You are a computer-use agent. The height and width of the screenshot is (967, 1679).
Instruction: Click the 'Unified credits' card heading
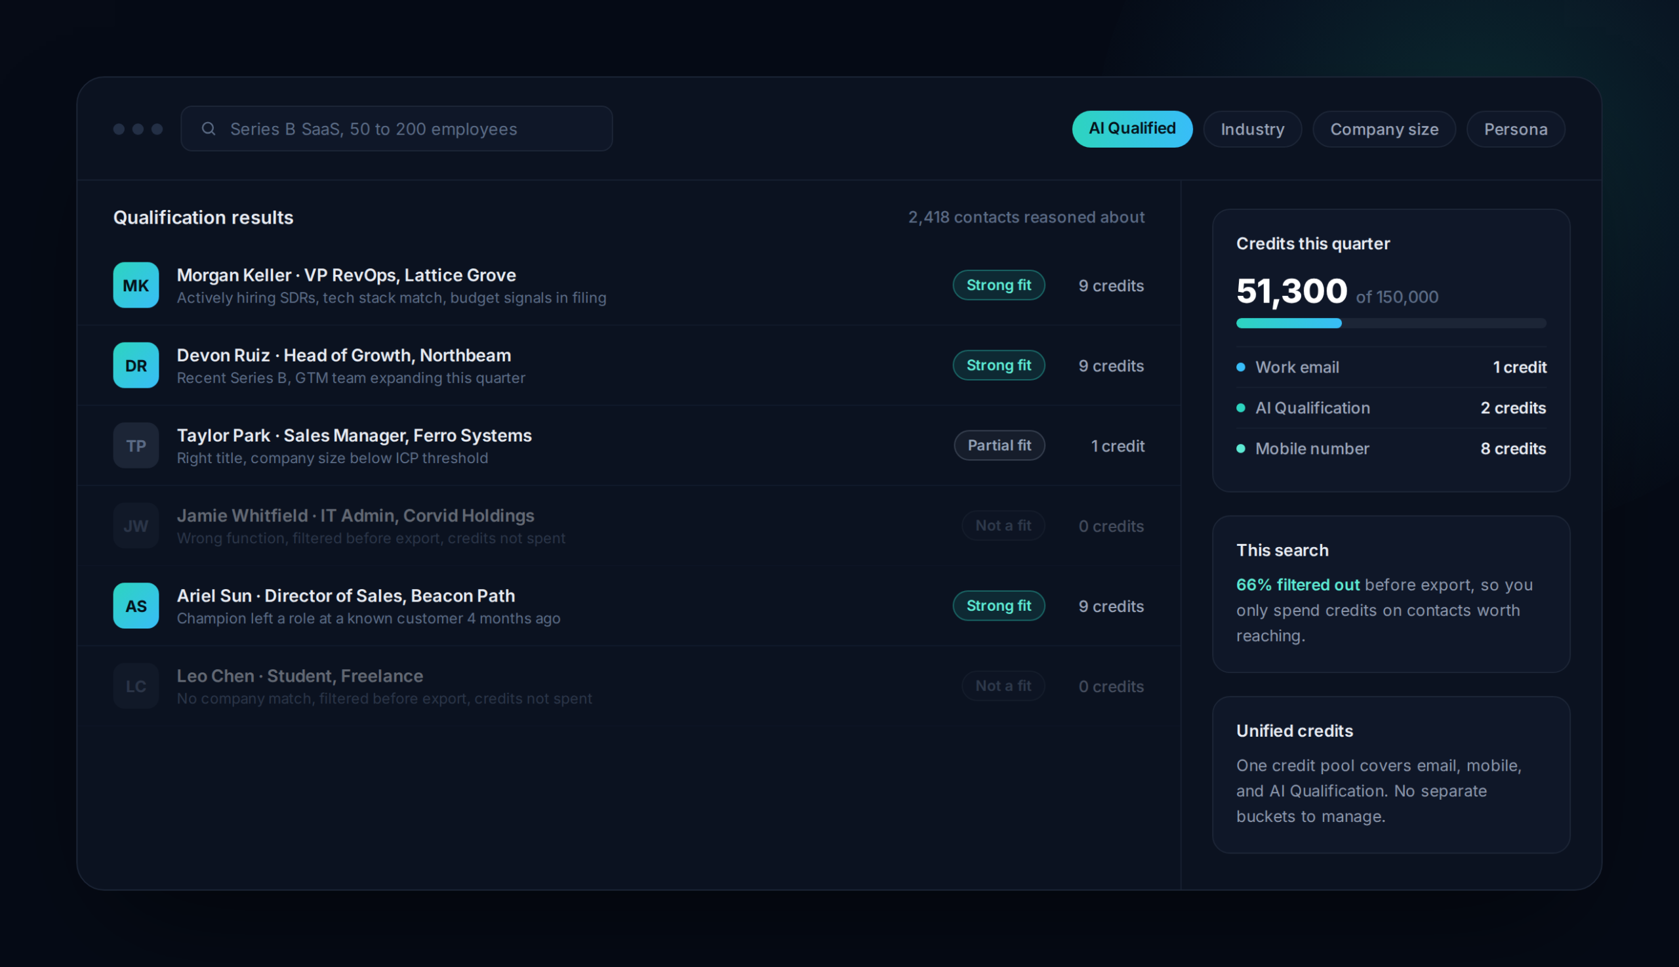[x=1294, y=731]
